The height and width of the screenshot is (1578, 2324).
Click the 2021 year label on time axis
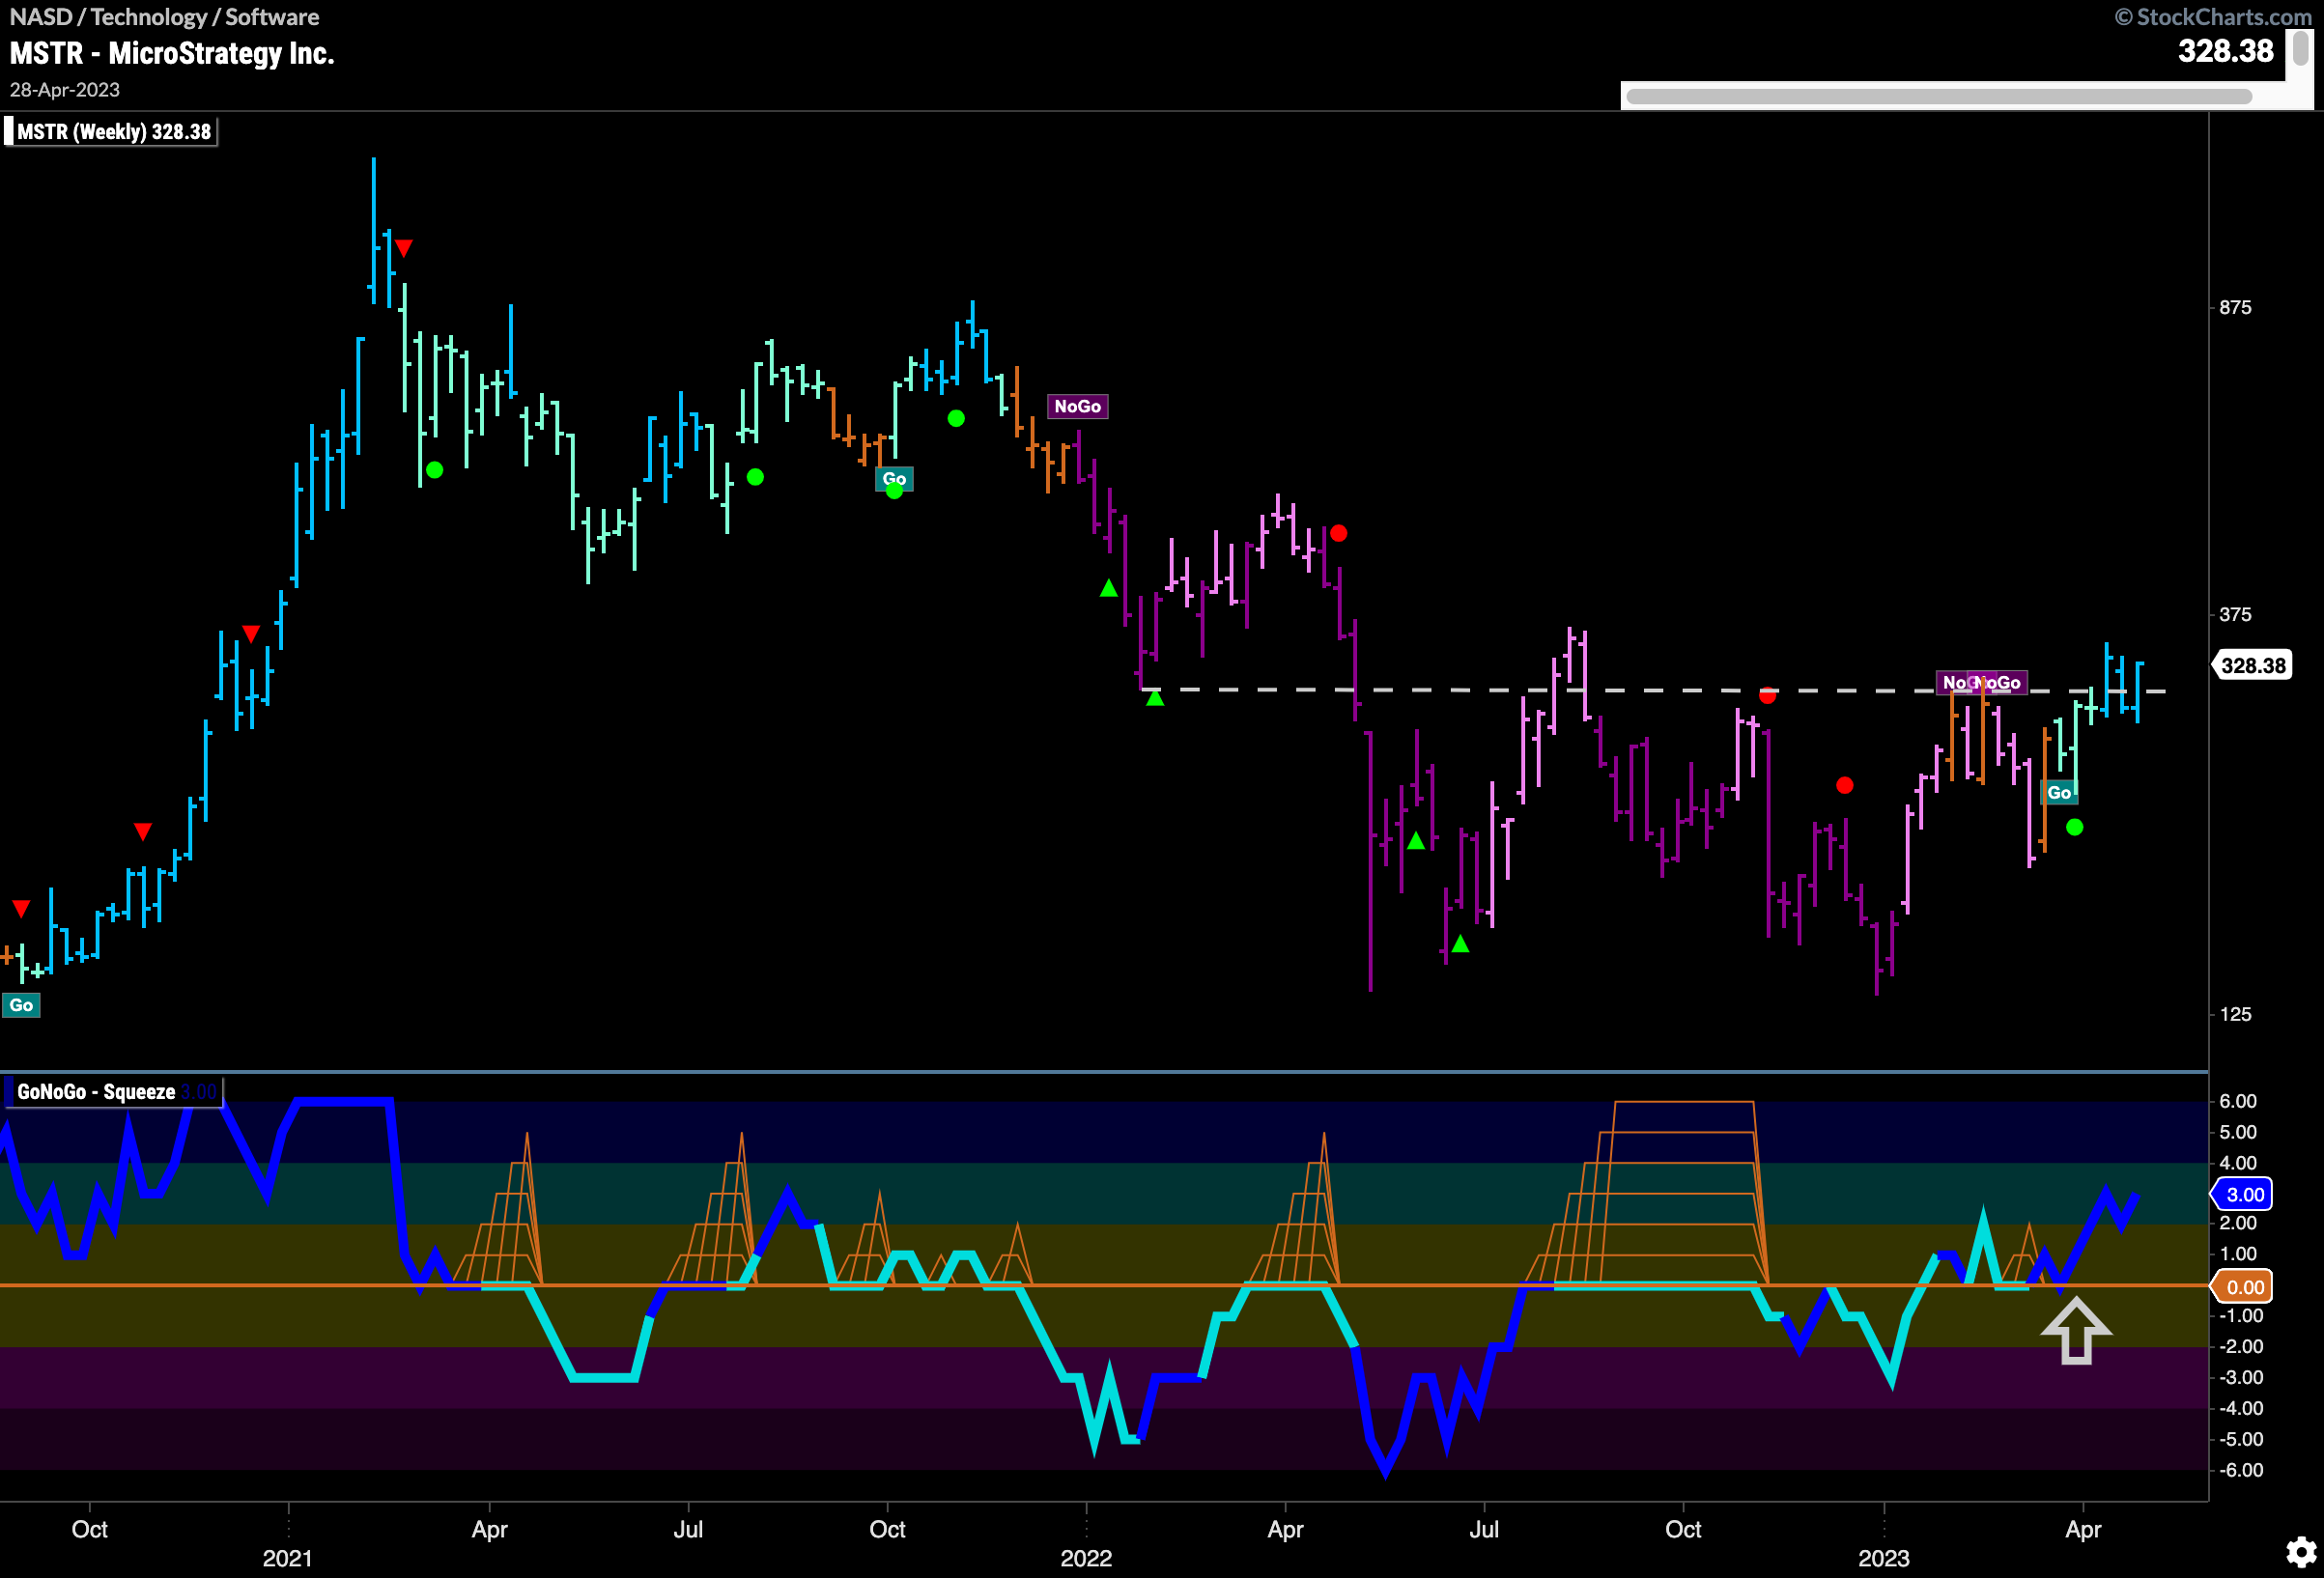point(288,1558)
